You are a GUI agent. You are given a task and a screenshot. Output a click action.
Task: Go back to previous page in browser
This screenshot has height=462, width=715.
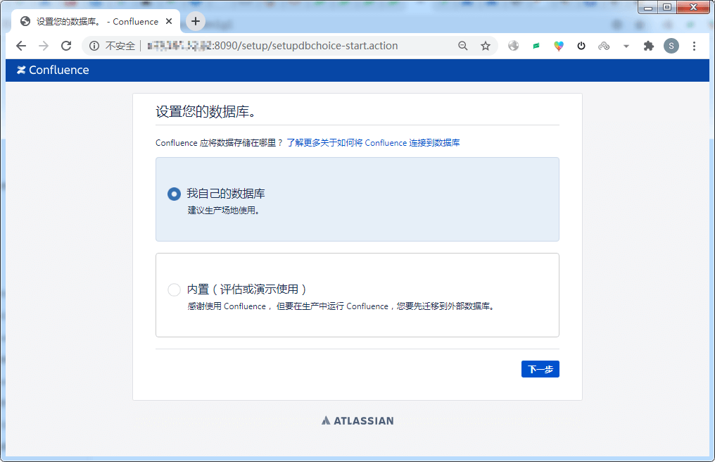pyautogui.click(x=21, y=46)
